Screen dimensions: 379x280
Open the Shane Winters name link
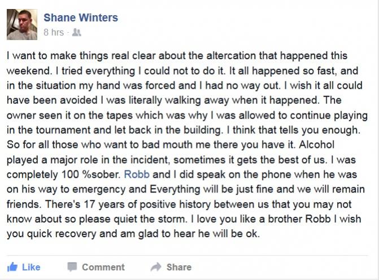coord(81,17)
